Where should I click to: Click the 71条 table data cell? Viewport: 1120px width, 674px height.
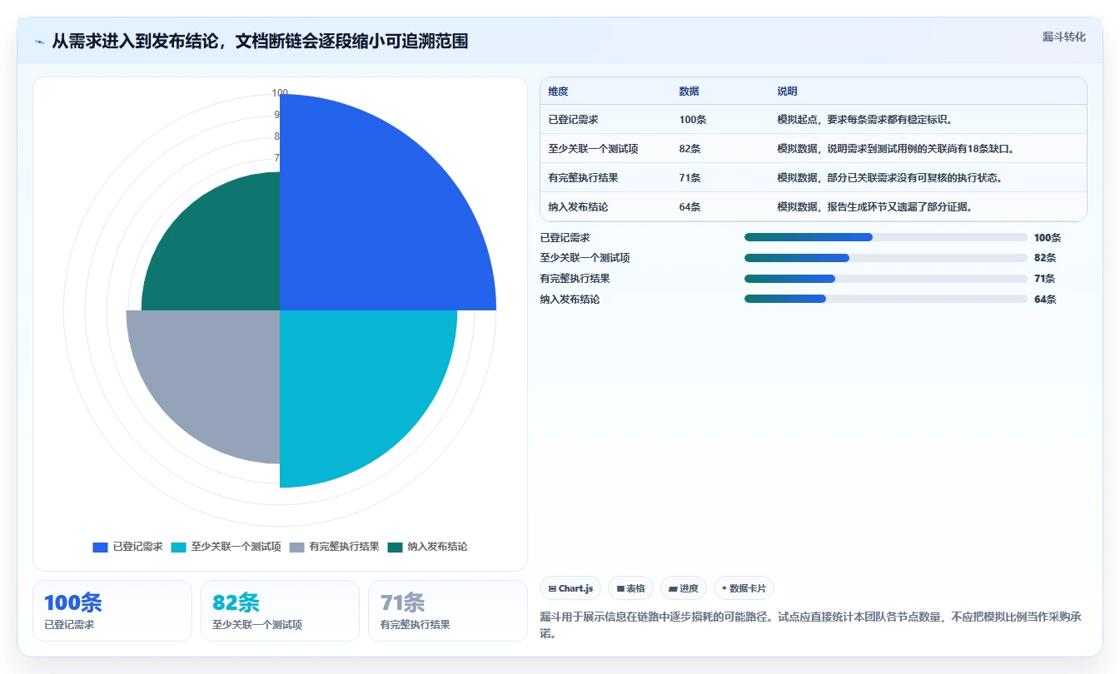689,178
